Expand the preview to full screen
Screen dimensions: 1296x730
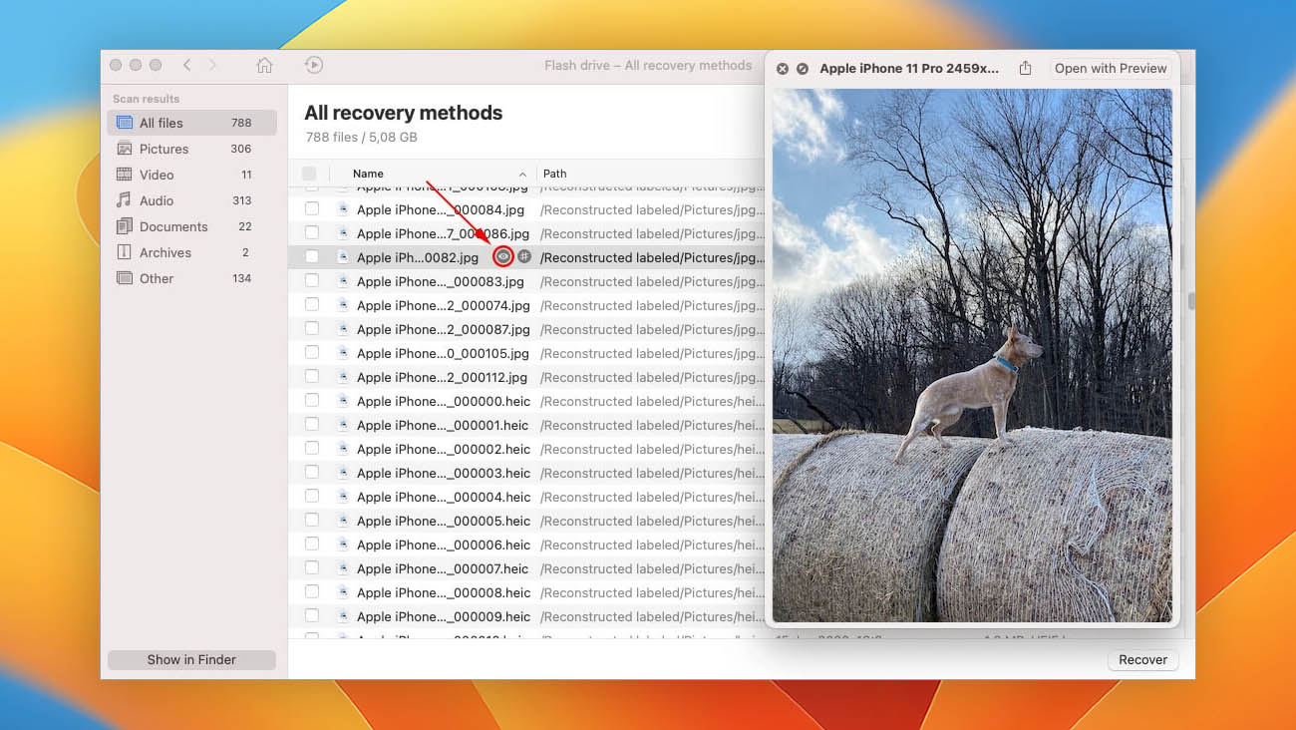point(803,69)
